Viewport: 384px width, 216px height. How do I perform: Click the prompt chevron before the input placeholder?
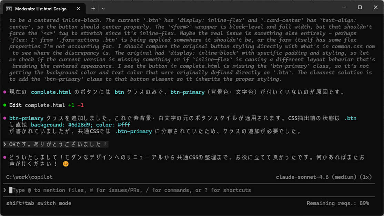tap(5, 190)
